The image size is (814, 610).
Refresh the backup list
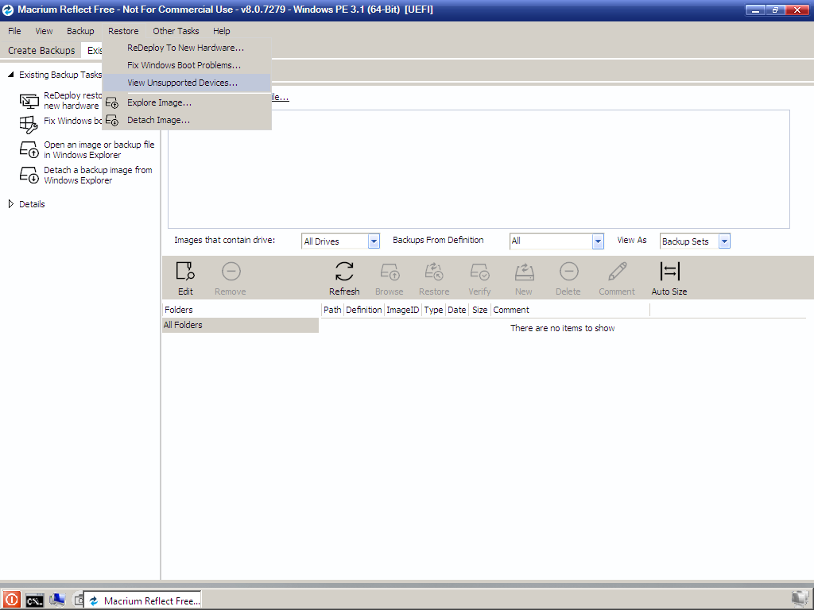coord(344,272)
